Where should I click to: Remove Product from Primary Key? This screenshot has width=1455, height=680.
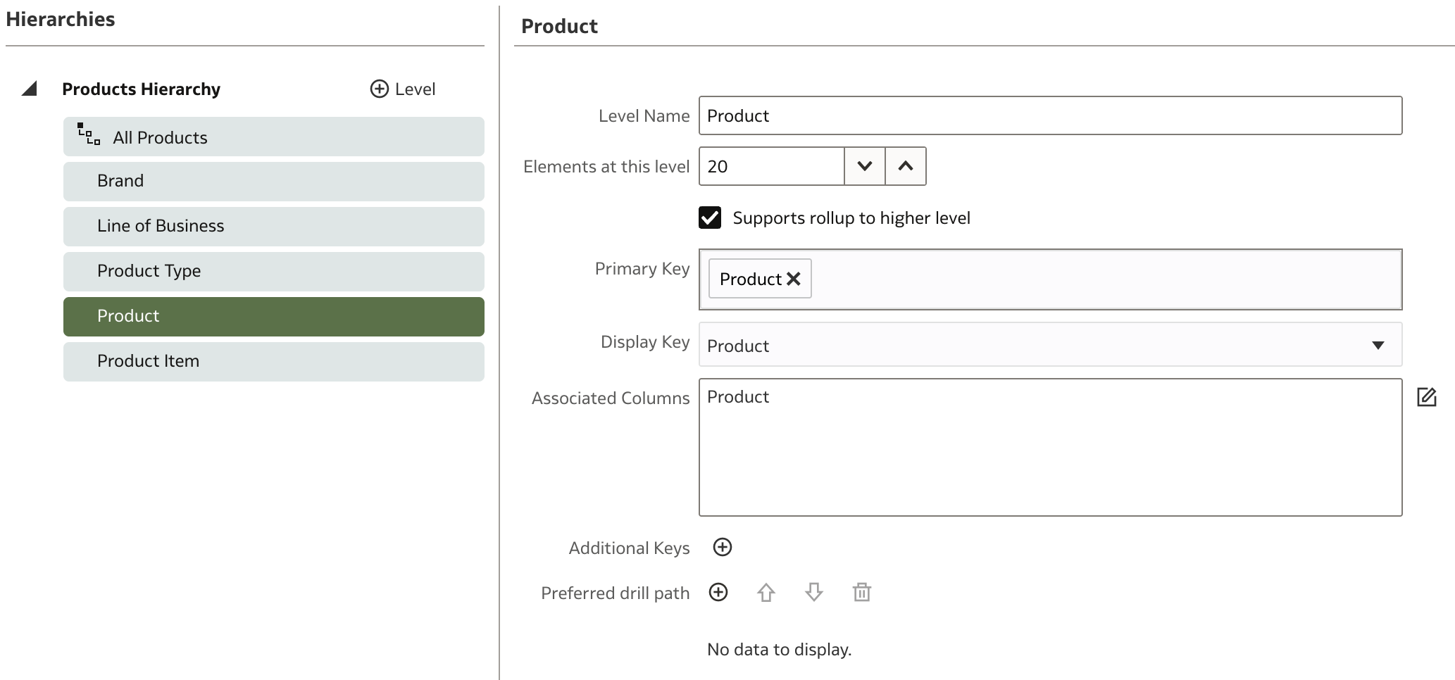pos(794,279)
